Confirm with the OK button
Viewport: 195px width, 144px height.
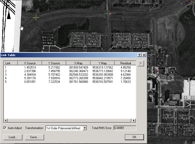coord(134,137)
